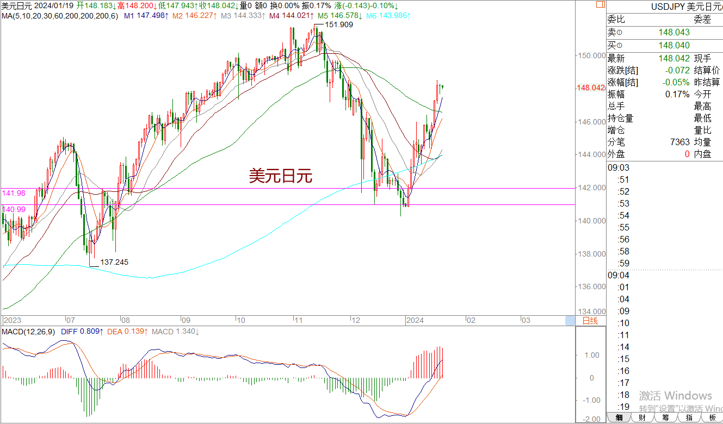The height and width of the screenshot is (424, 723).
Task: Jump to the 2023 date axis marker
Action: pos(12,320)
